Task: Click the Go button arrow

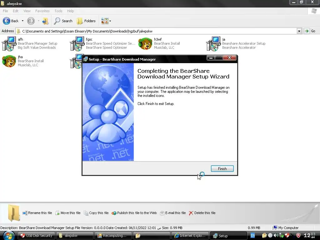Action: [x=307, y=31]
